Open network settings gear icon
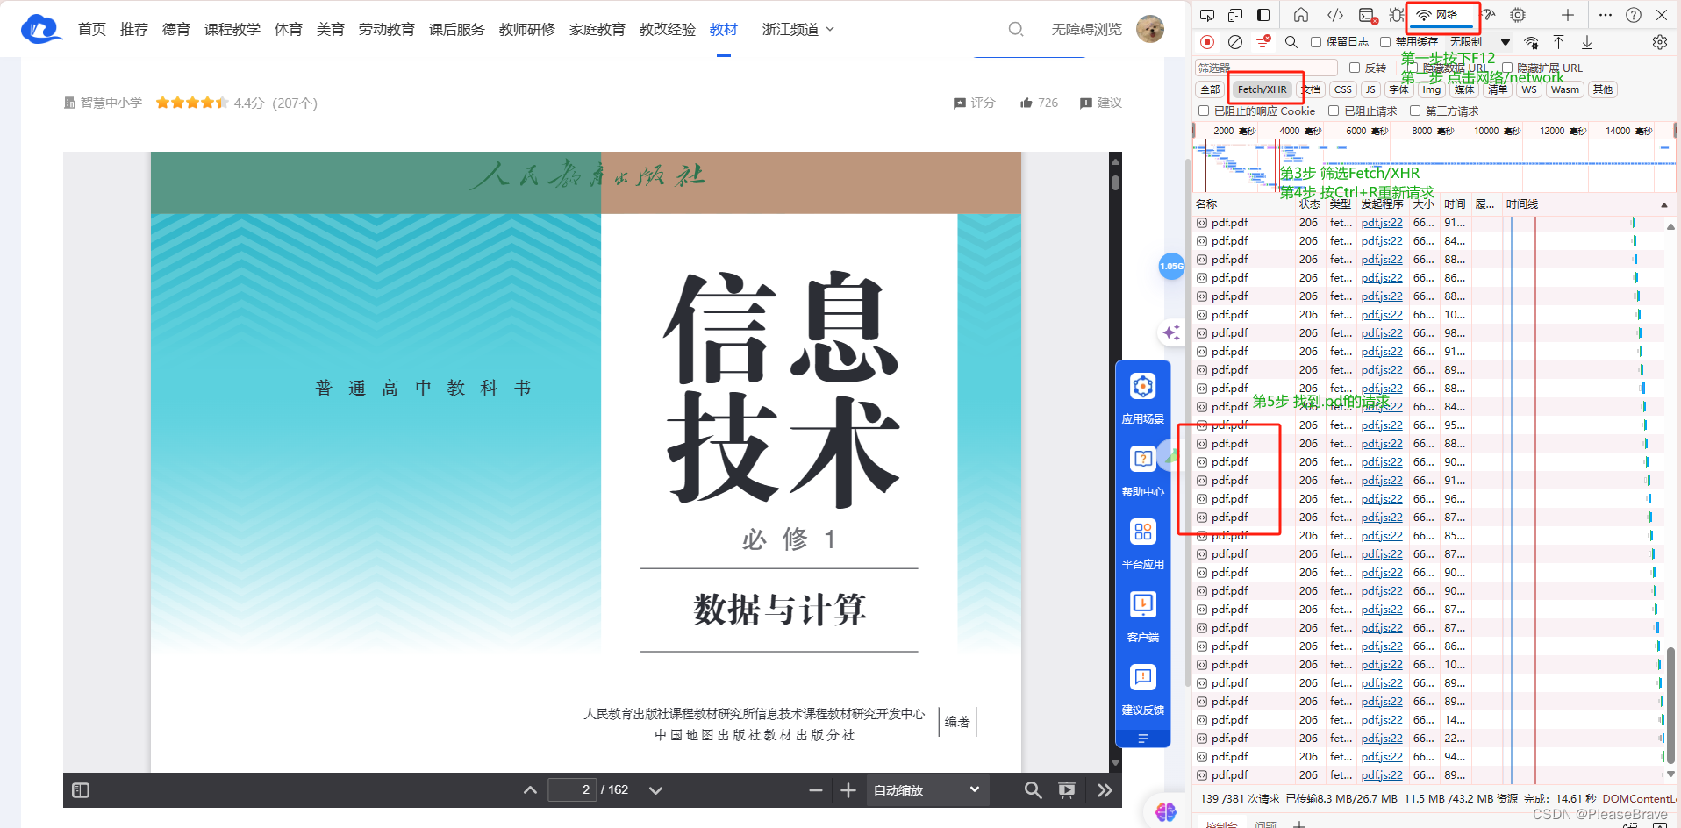Viewport: 1681px width, 828px height. 1660,42
